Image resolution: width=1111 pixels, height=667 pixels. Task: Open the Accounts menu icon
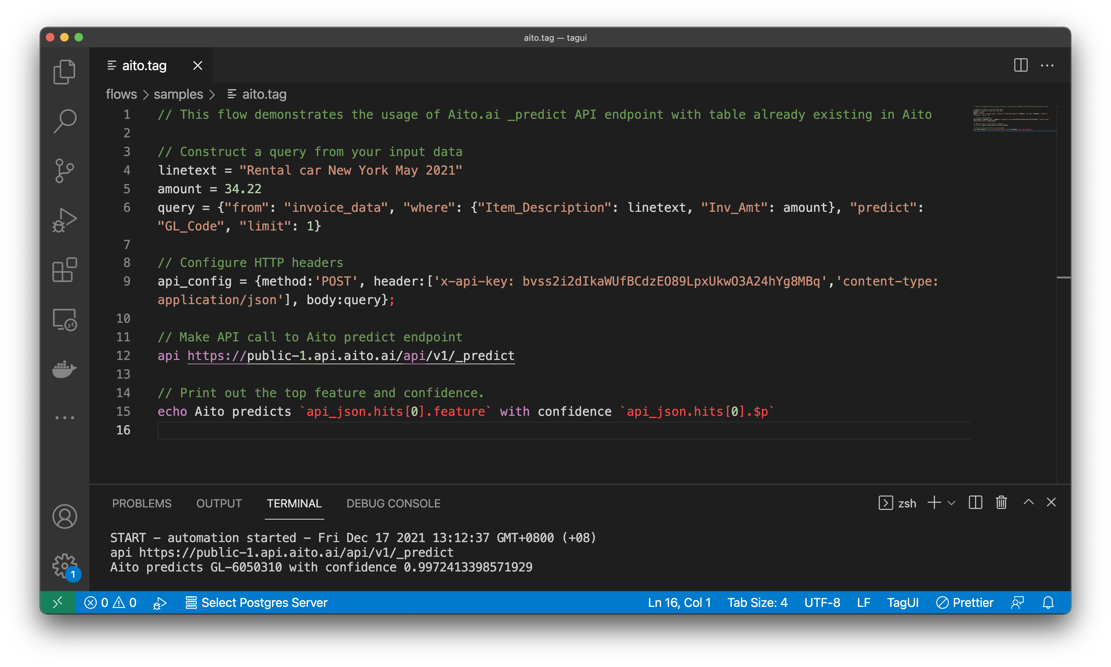point(64,516)
